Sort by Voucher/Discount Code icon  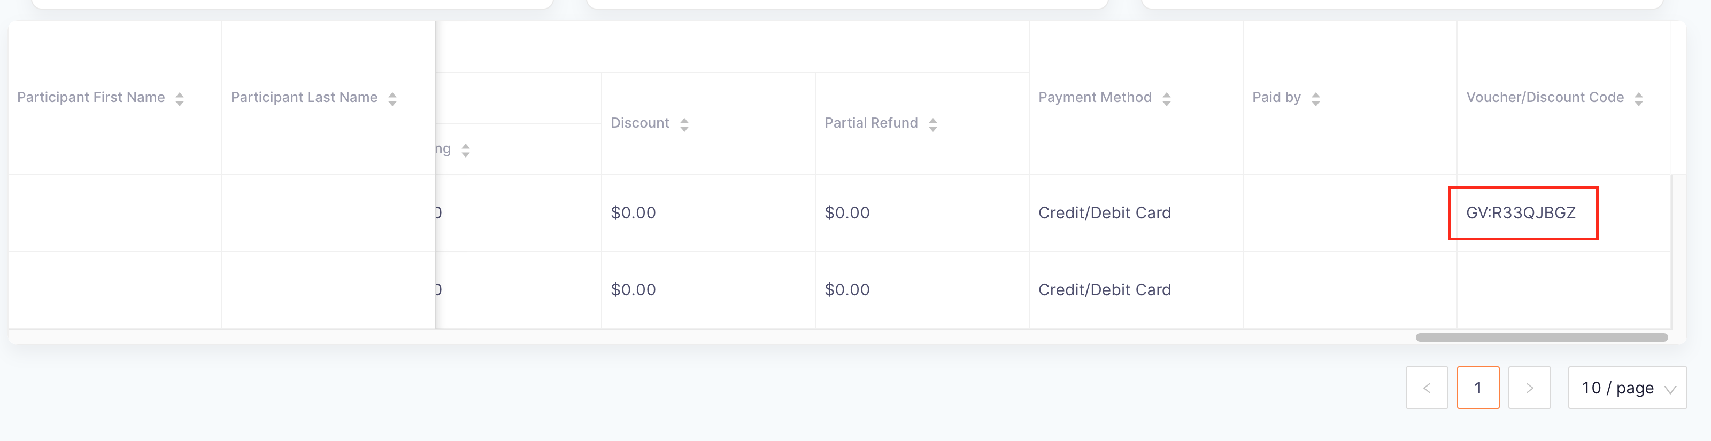click(x=1639, y=99)
